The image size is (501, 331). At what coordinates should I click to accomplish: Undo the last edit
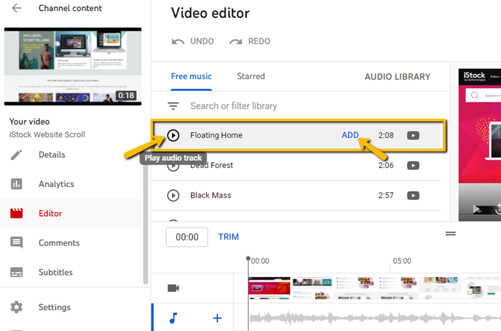(193, 41)
